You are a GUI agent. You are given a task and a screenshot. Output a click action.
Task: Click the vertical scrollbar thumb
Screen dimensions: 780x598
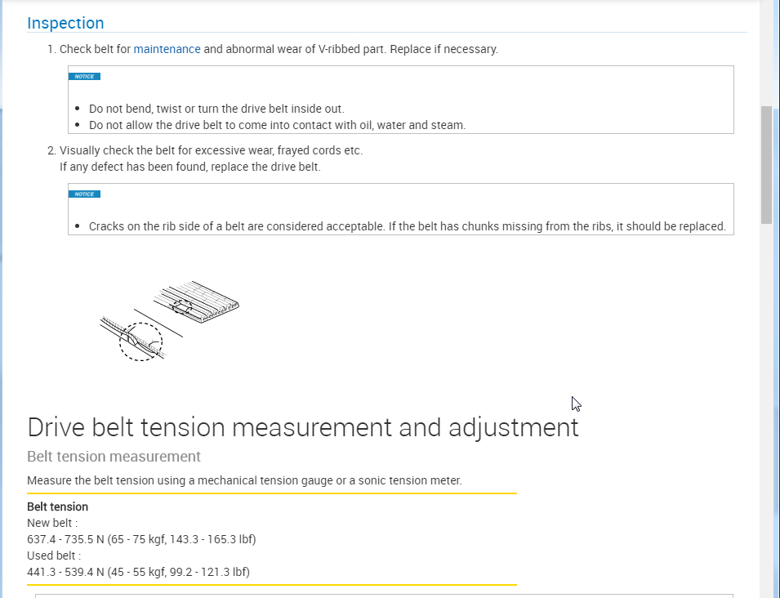click(766, 163)
